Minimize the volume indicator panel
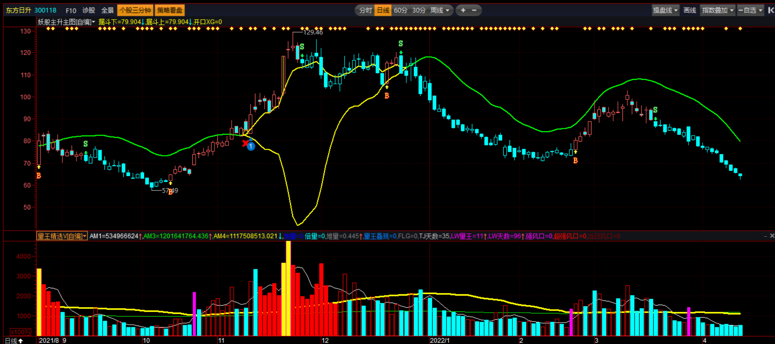 (x=765, y=236)
